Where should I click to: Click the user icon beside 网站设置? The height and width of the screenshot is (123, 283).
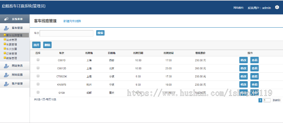pos(6,75)
